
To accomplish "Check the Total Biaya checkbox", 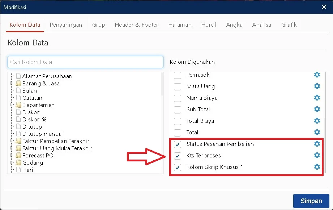I will [x=178, y=121].
